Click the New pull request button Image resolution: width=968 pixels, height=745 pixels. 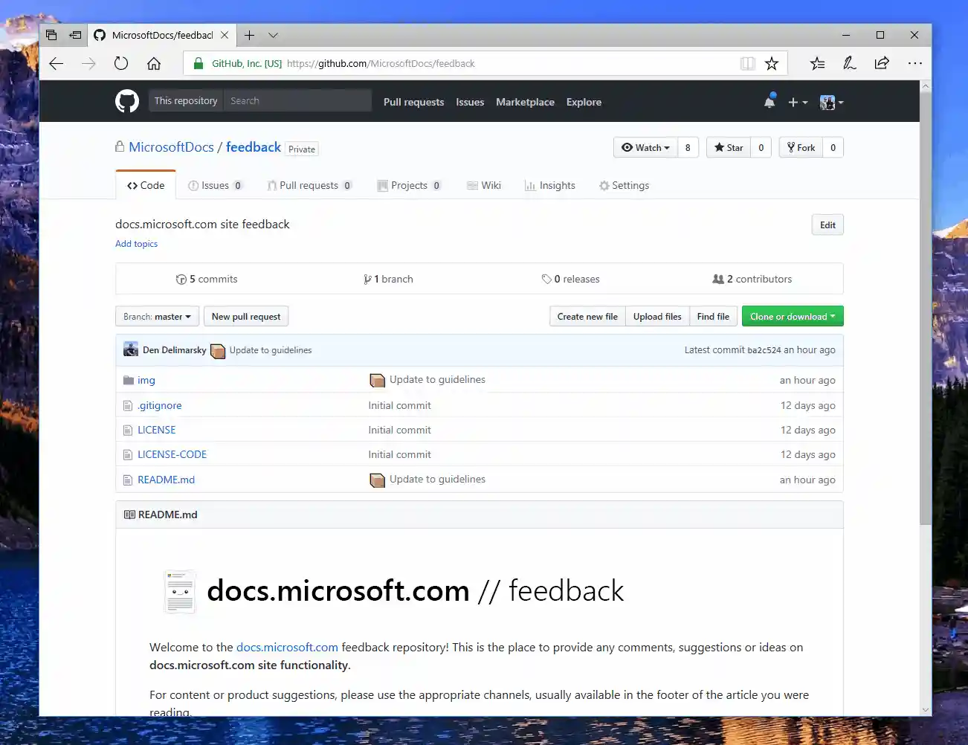coord(246,316)
